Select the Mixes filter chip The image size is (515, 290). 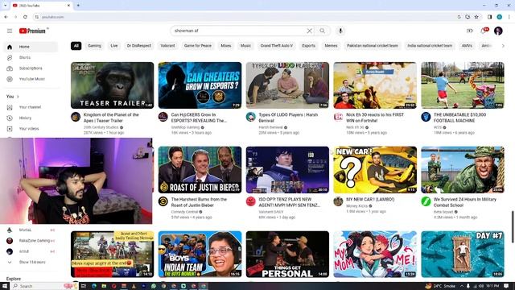click(x=226, y=46)
